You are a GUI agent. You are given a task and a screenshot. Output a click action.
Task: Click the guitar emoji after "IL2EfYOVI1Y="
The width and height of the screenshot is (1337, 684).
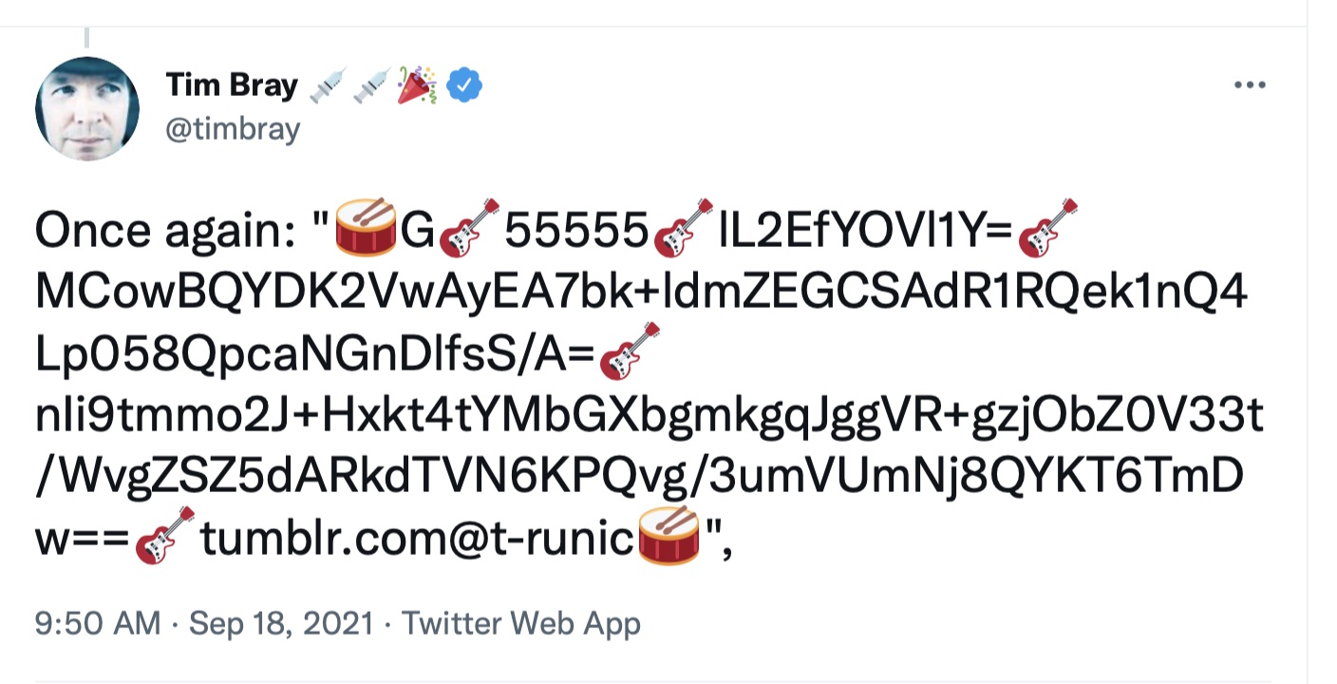tap(1047, 229)
